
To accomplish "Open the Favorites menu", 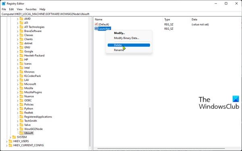I will coord(31,9).
